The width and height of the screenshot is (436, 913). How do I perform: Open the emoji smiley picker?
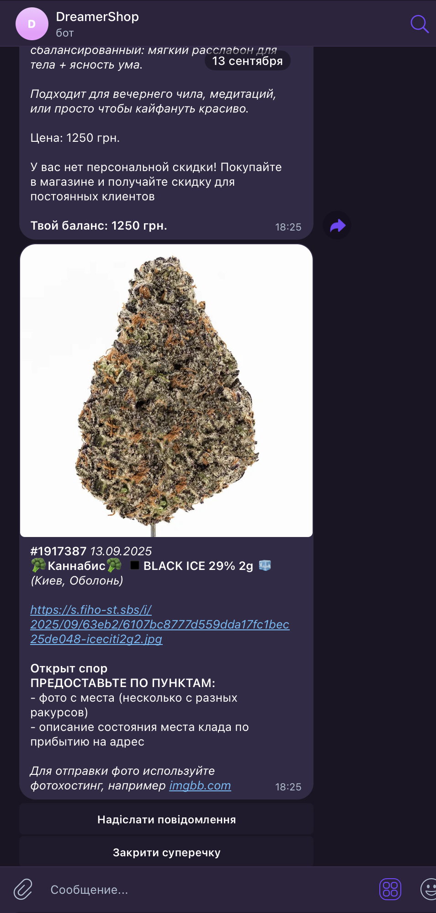point(429,889)
